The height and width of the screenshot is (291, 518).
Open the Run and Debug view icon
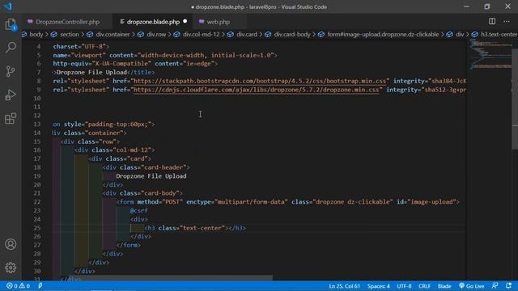click(x=11, y=95)
